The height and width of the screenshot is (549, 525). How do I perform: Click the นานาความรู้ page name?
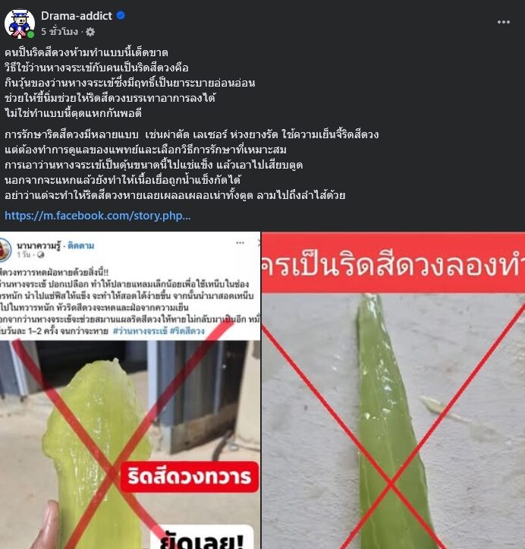(x=38, y=245)
